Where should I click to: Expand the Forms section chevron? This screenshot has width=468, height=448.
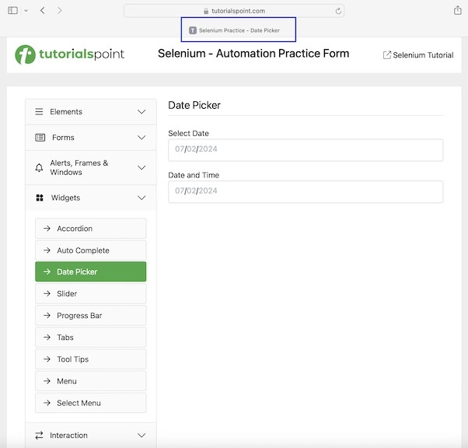141,138
